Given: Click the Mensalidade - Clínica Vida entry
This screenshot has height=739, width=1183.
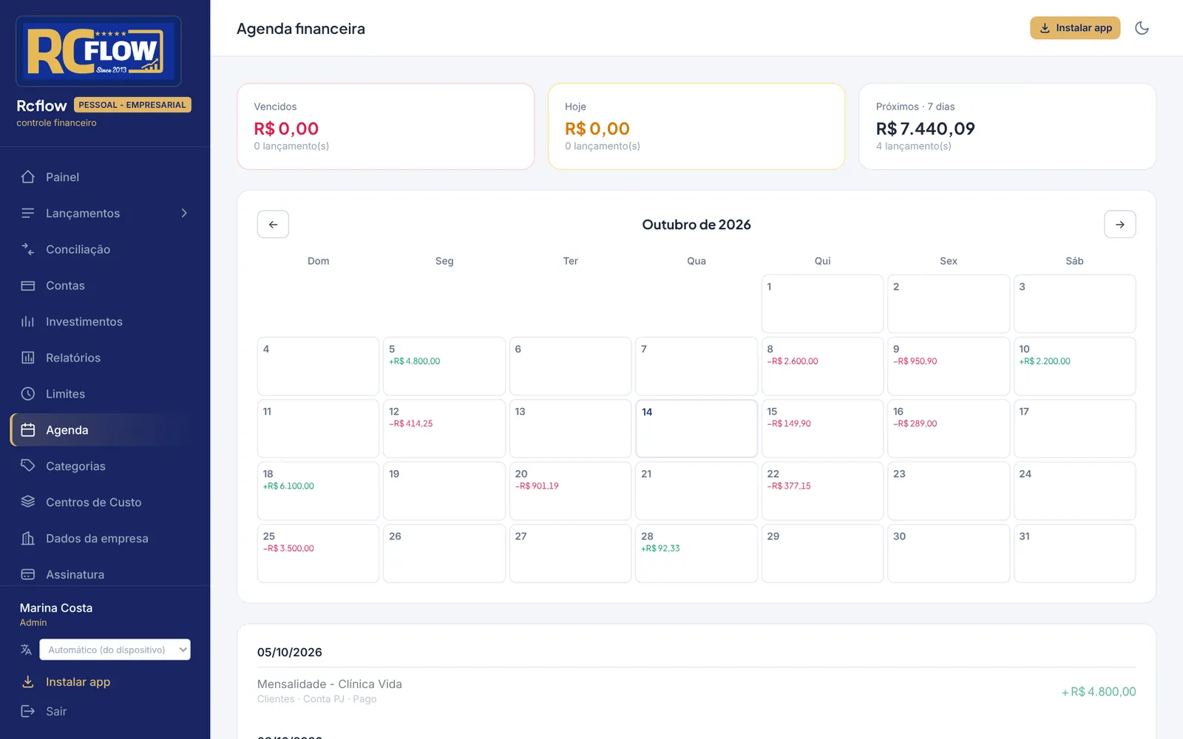Looking at the screenshot, I should [x=696, y=691].
